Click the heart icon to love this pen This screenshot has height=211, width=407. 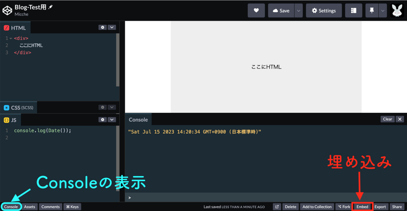pyautogui.click(x=256, y=10)
